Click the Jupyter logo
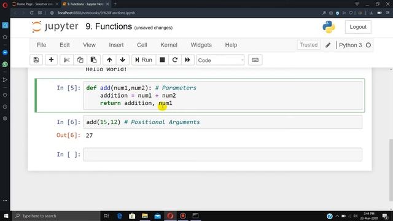 point(55,26)
